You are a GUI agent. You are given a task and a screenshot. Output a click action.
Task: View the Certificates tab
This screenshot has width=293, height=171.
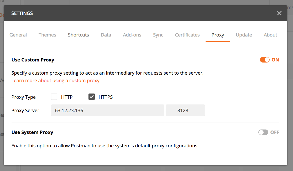click(187, 35)
